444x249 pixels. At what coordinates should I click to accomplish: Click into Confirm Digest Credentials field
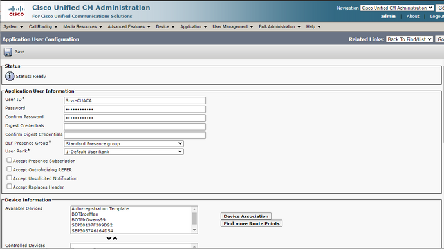point(134,135)
